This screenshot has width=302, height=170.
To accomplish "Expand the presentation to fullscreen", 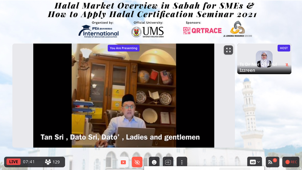I will pos(228,50).
